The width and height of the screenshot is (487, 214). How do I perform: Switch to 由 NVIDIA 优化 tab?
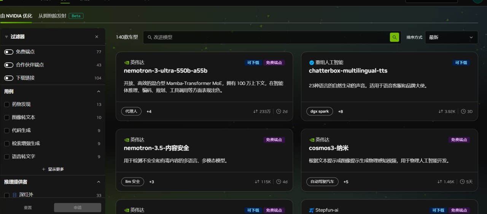pos(16,16)
